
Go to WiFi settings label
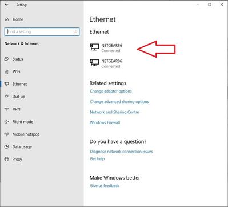pos(17,71)
